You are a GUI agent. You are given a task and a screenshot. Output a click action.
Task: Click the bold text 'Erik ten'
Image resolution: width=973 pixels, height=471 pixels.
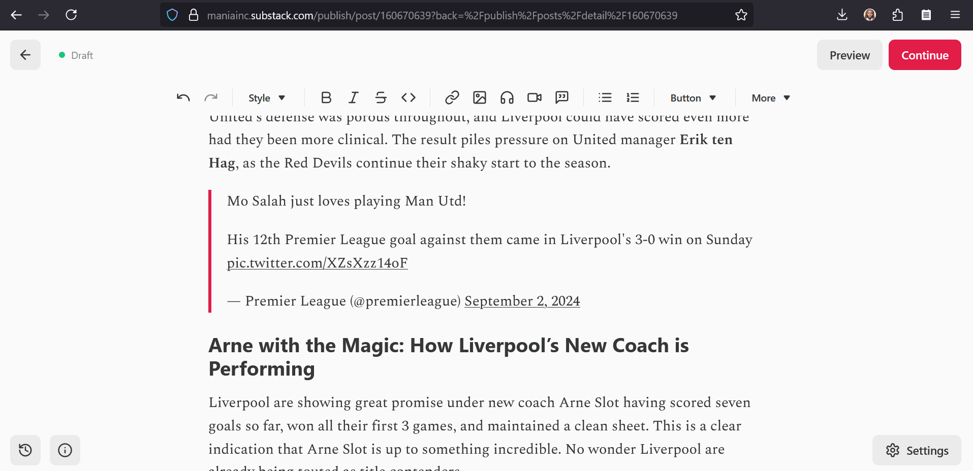[706, 140]
